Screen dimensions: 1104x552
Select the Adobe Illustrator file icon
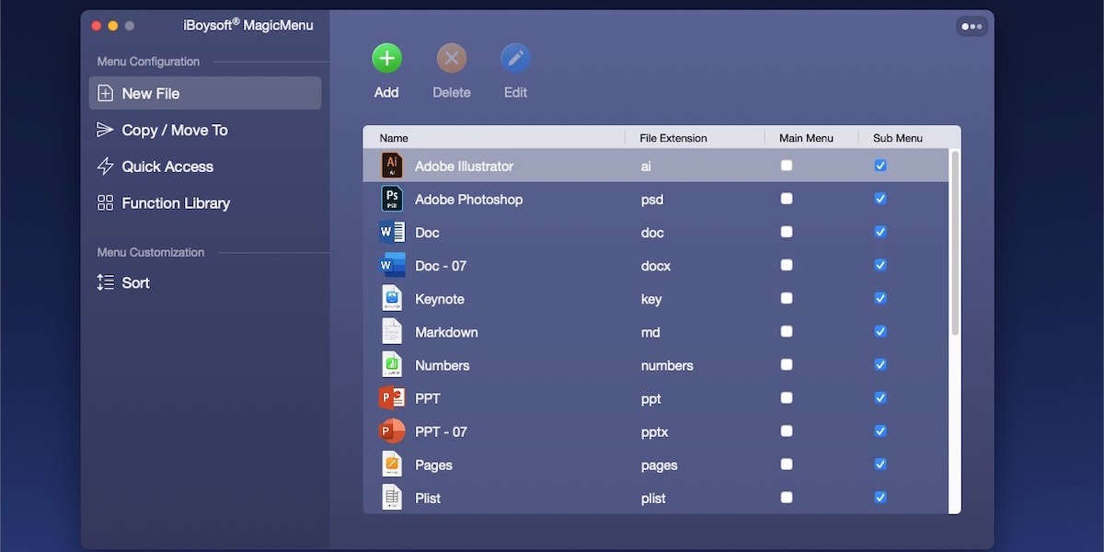click(391, 166)
